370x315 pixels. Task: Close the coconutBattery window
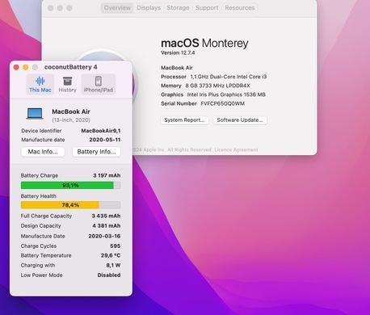coord(16,67)
